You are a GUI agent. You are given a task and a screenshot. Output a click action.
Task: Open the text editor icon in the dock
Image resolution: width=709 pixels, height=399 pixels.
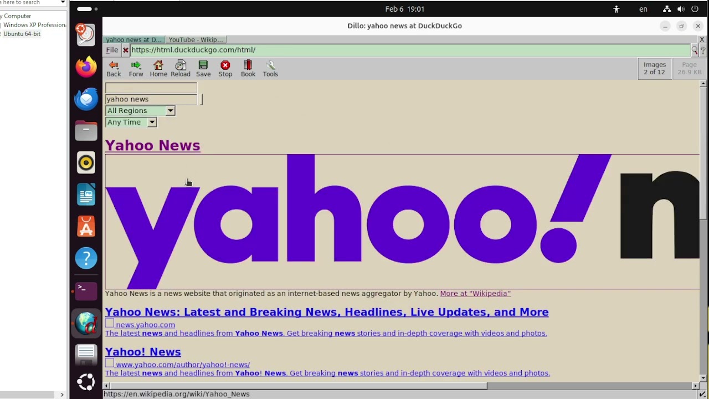(x=86, y=354)
